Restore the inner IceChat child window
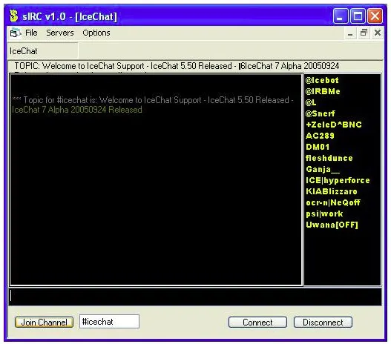 [364, 33]
